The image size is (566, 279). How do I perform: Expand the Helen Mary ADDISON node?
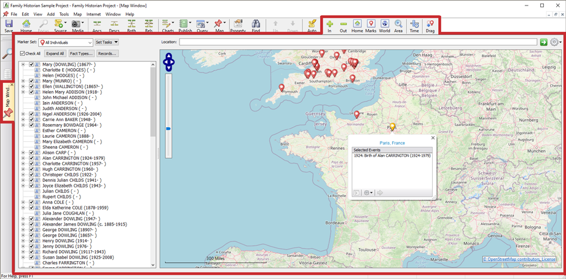(x=23, y=92)
